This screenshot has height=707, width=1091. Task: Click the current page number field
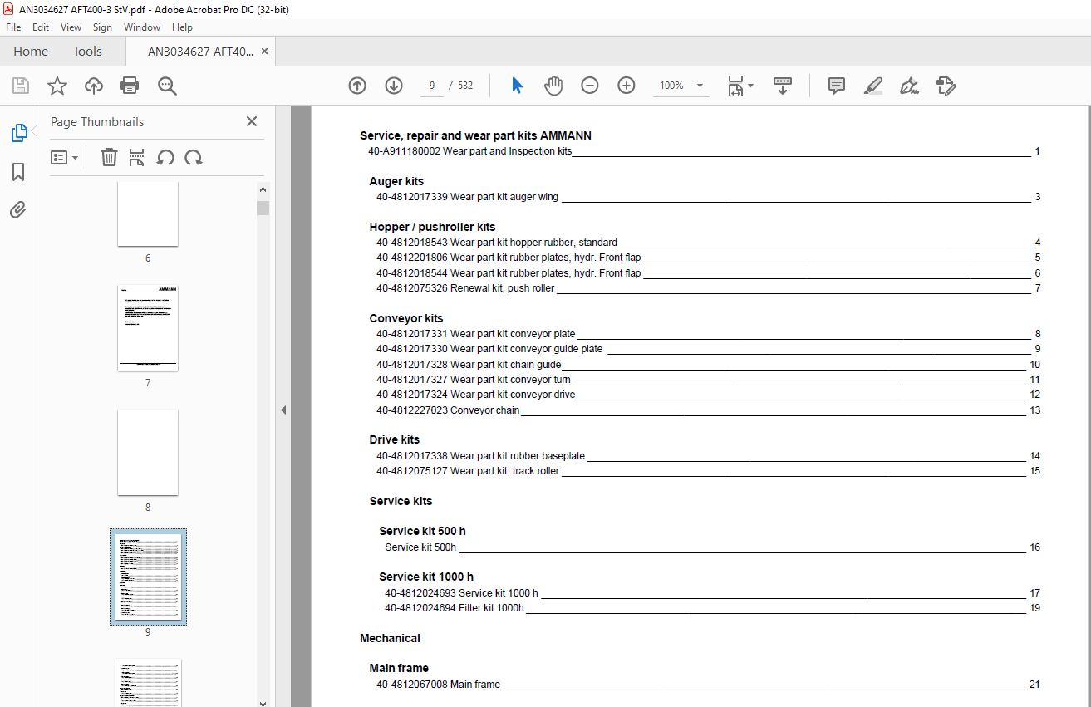pos(432,86)
